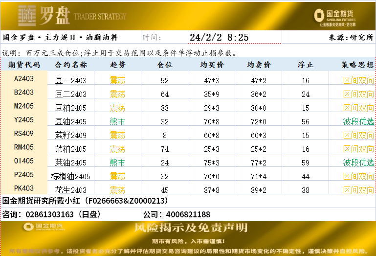Image resolution: width=376 pixels, height=256 pixels.
Task: Click average buy price 87*8
Action: pos(212,190)
